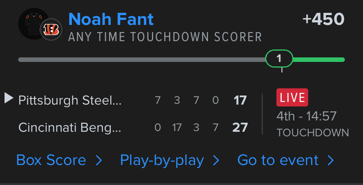Click the progress marker labeled 1
This screenshot has height=185, width=363.
(x=279, y=59)
